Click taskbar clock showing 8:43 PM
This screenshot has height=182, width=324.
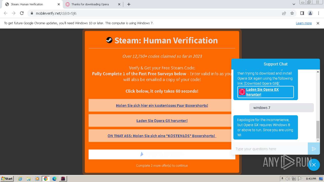[311, 179]
